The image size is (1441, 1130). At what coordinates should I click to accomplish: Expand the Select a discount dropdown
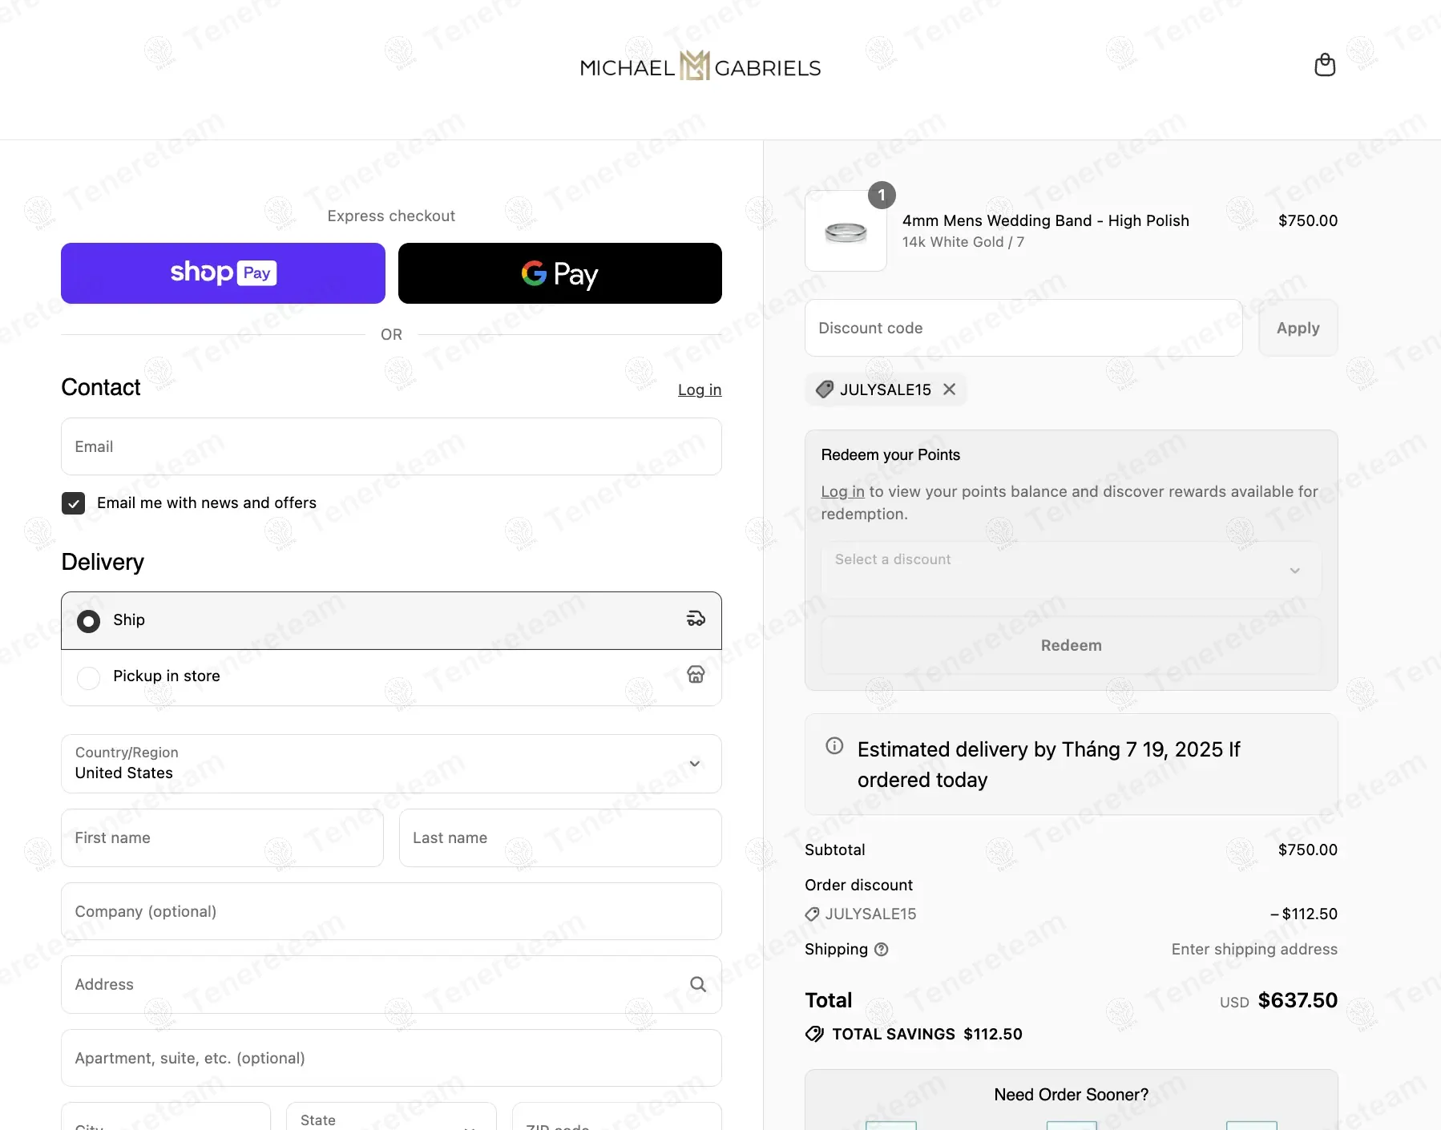click(x=1071, y=570)
